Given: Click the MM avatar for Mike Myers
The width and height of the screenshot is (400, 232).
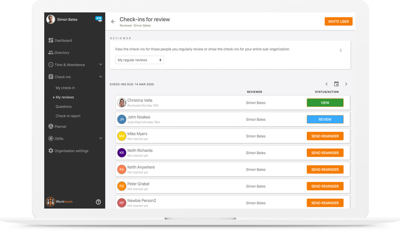Looking at the screenshot, I should (x=122, y=136).
